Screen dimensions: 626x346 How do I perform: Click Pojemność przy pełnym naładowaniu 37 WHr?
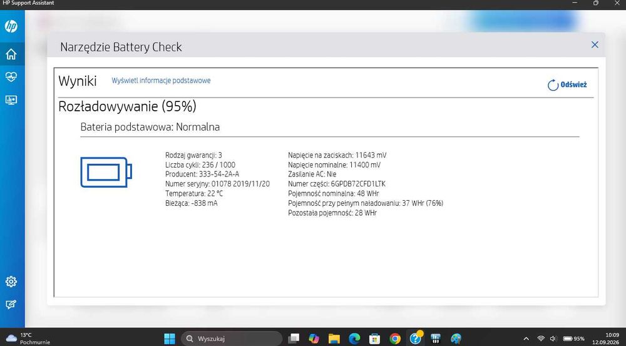tap(366, 203)
